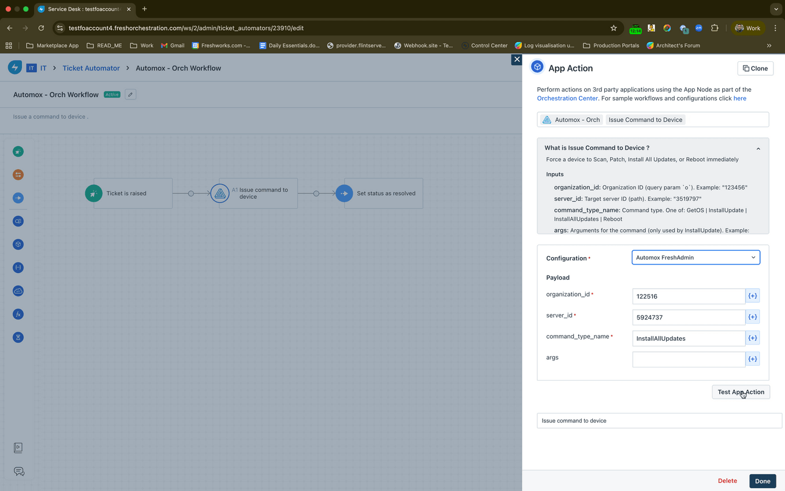Select the Service Desk browser tab

81,9
